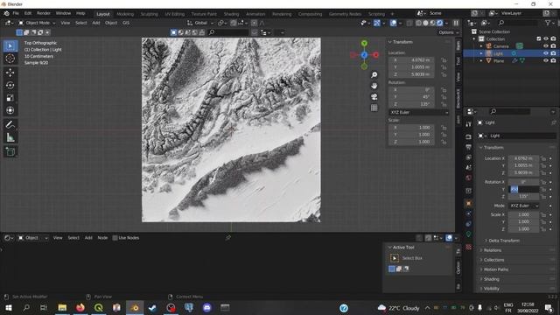Click the pan view hand gizmo

tap(374, 86)
